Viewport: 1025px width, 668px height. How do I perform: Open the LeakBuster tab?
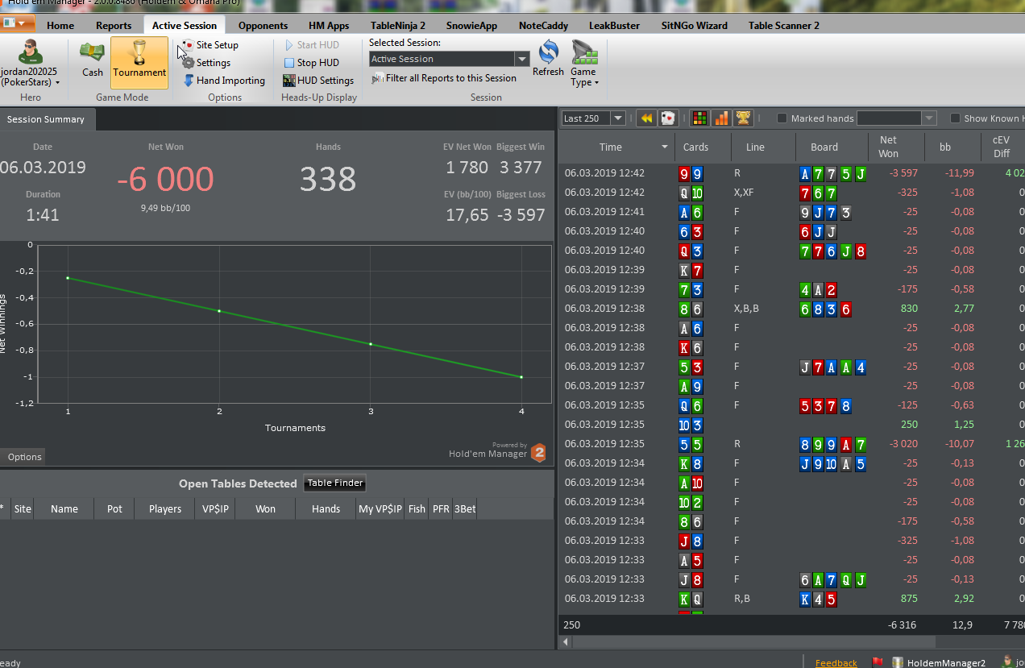pos(614,25)
